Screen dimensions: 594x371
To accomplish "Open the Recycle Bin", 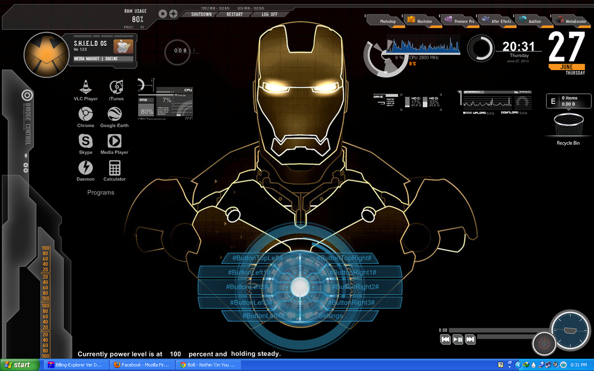I will (568, 126).
